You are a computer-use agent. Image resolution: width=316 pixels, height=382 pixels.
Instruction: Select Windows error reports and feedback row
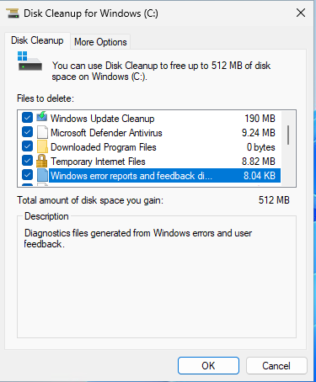[x=151, y=176]
